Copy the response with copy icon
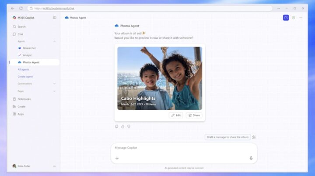Screen dimensions: 315x176 tap(117, 126)
